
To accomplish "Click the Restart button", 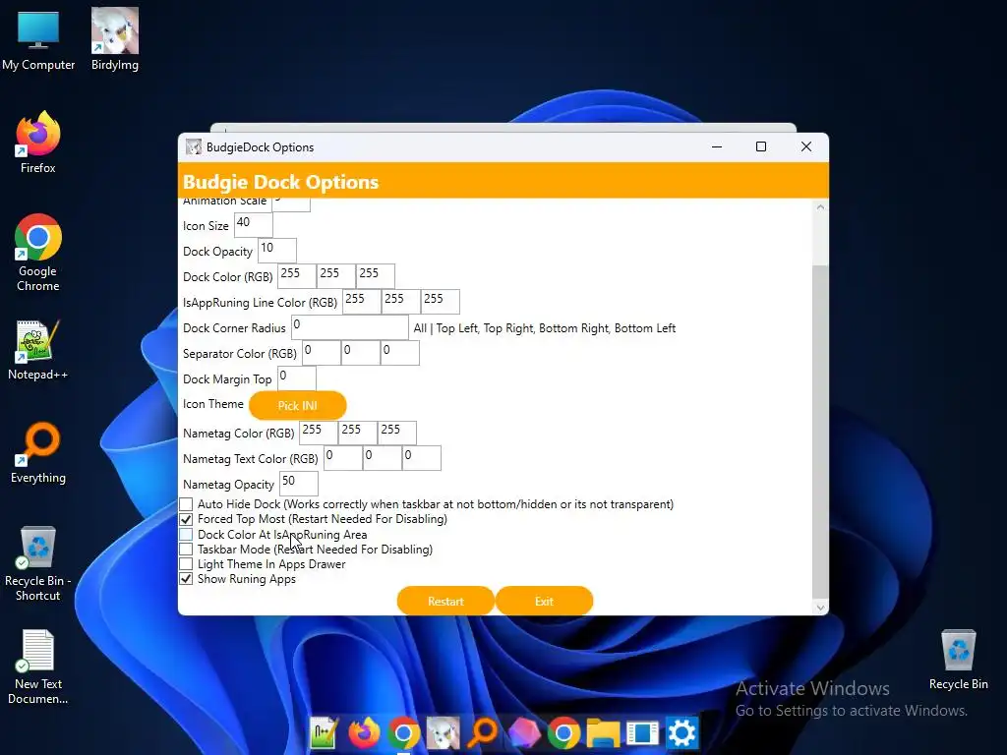I will (445, 602).
